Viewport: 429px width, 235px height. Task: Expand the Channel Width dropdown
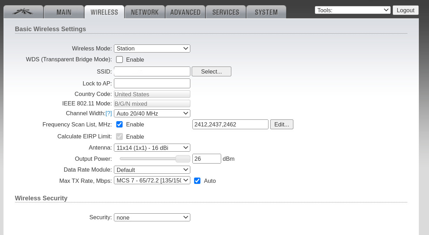tap(152, 113)
